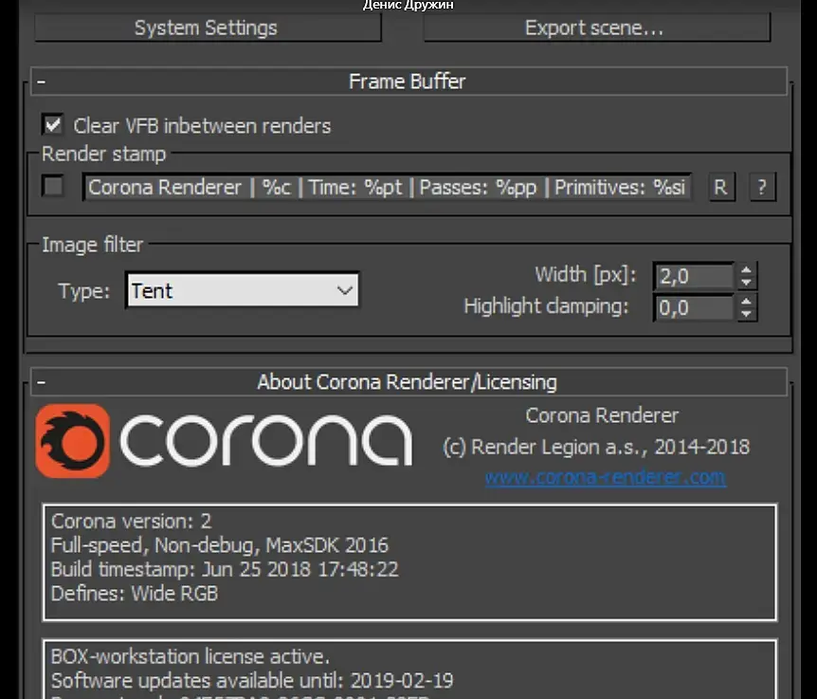Collapse the Frame Buffer rollout
Viewport: 817px width, 699px height.
[409, 82]
